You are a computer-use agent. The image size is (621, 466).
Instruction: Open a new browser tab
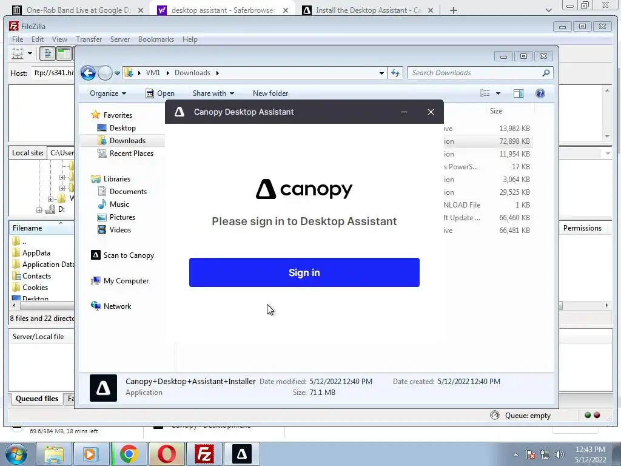(454, 10)
